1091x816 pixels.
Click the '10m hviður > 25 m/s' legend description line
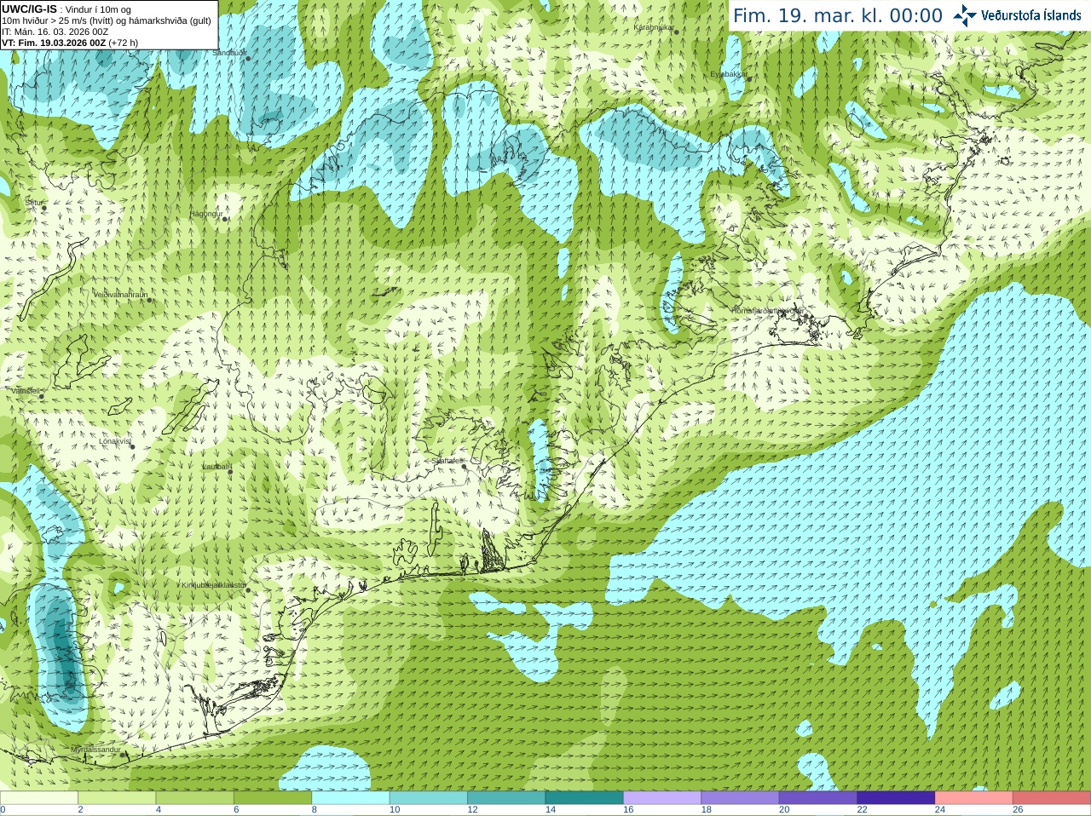107,20
